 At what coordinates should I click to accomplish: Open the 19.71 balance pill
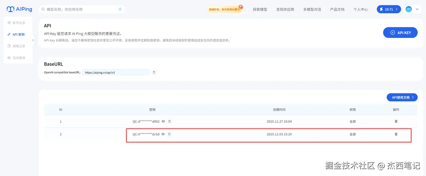tap(389, 9)
